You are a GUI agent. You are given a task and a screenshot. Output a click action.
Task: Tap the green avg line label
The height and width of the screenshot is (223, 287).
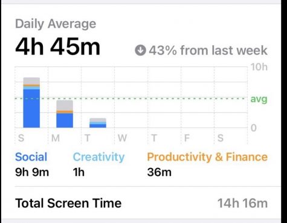point(259,99)
